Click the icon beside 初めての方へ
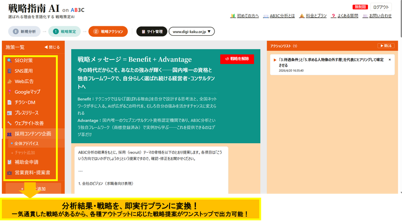The width and height of the screenshot is (402, 221). tap(233, 16)
